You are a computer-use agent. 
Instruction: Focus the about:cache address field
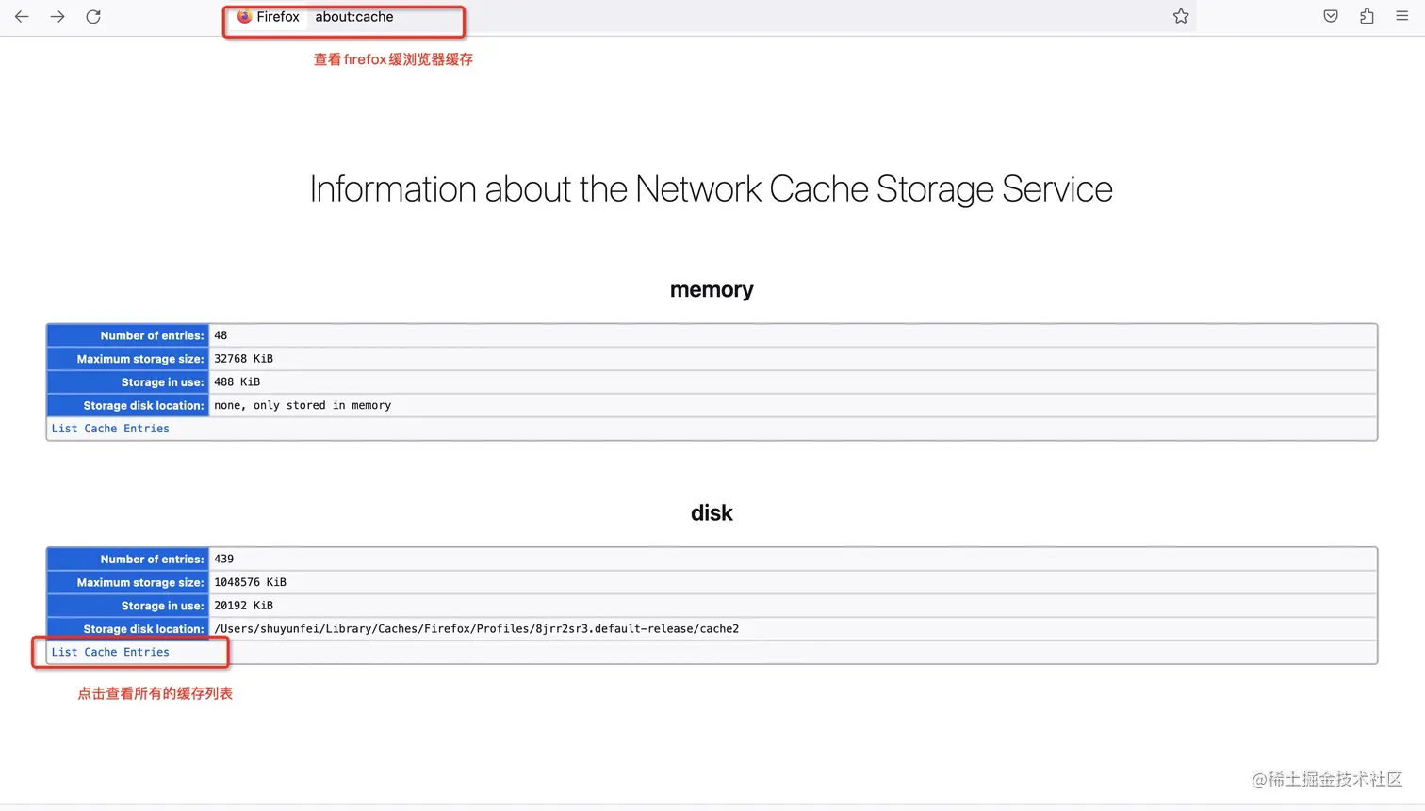click(354, 17)
